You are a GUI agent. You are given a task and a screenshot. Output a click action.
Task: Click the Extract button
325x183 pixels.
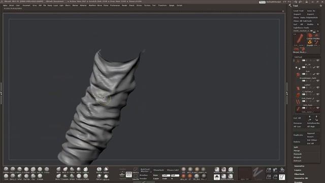(x=298, y=161)
